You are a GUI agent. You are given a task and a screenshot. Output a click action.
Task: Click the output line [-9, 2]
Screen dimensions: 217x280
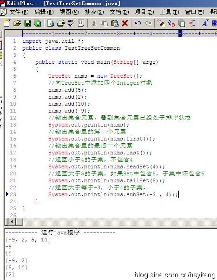pos(16,261)
